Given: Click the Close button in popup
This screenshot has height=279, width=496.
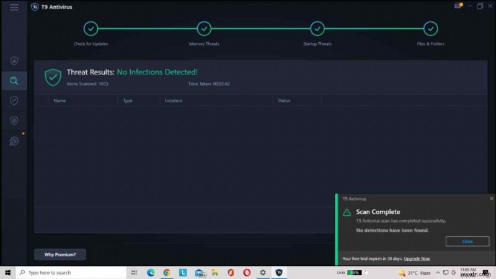Looking at the screenshot, I should pyautogui.click(x=467, y=241).
